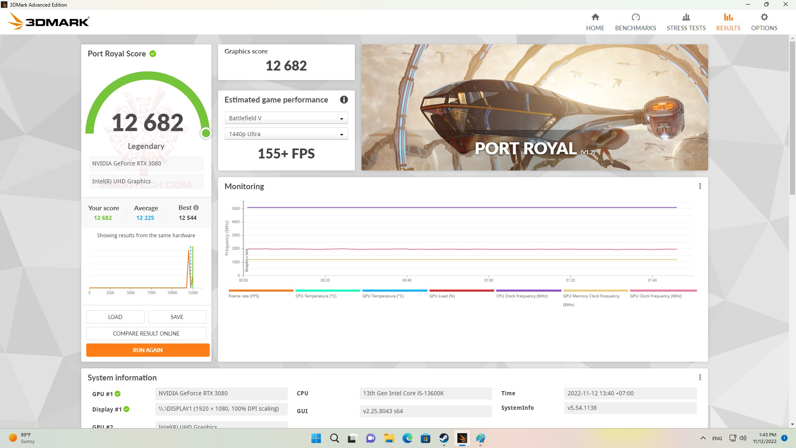Toggle GPU Temperature legend series
This screenshot has width=796, height=448.
(383, 296)
